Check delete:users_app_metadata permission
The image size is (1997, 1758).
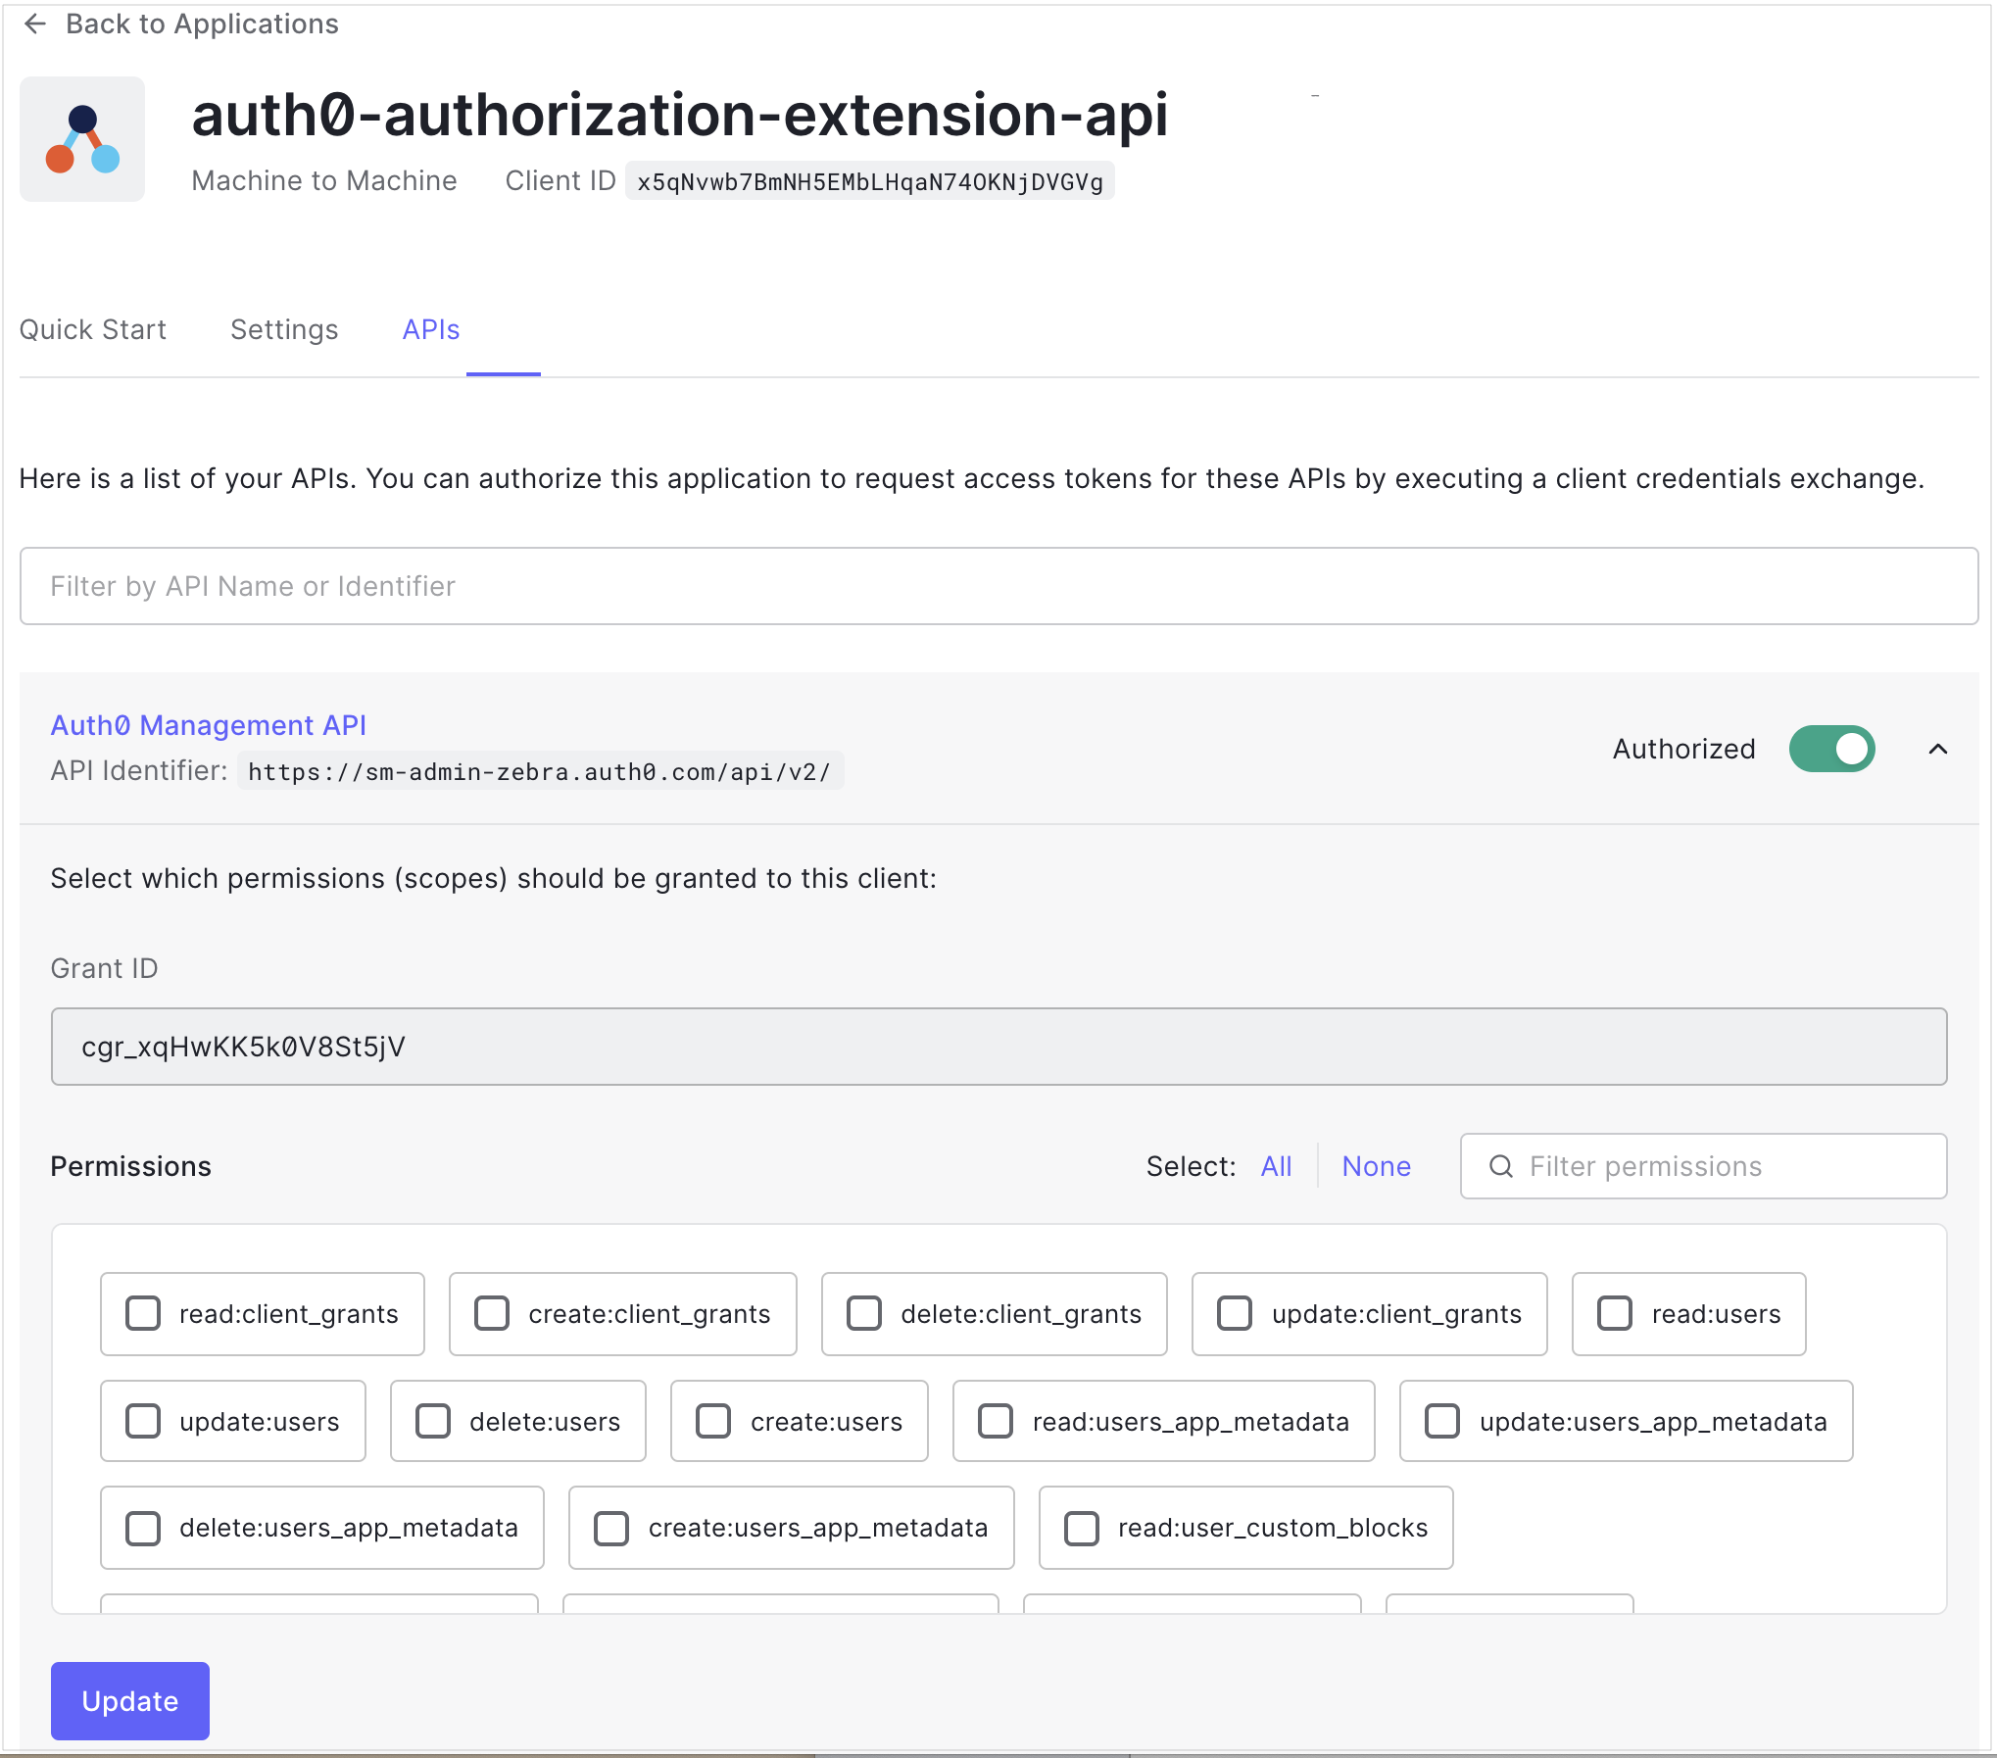point(143,1528)
